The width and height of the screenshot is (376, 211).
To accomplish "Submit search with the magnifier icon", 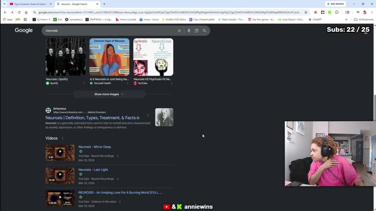I will (204, 30).
